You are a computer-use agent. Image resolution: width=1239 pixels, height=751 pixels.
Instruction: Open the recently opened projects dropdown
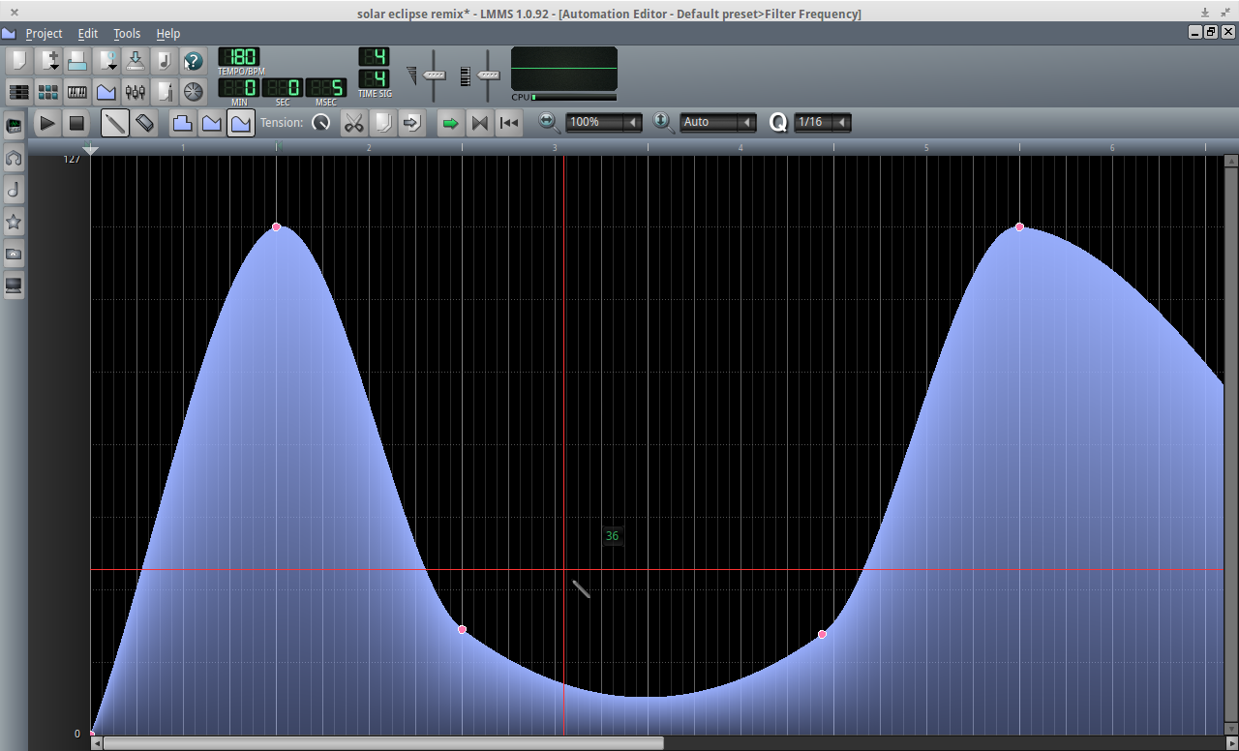106,61
